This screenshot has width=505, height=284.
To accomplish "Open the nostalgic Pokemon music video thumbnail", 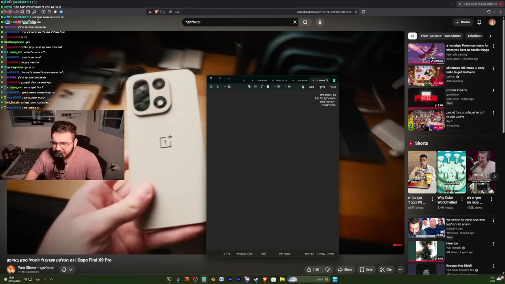I will coord(426,53).
